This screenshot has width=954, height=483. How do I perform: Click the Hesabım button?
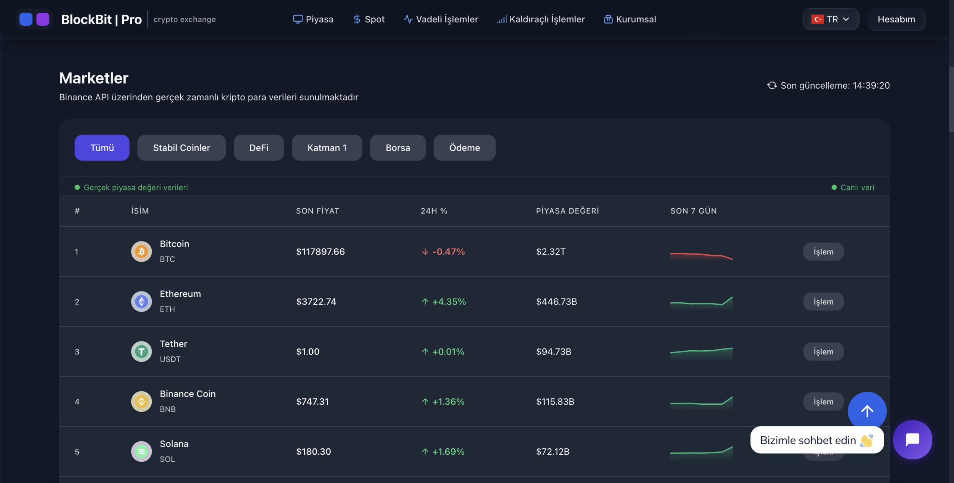(x=896, y=19)
